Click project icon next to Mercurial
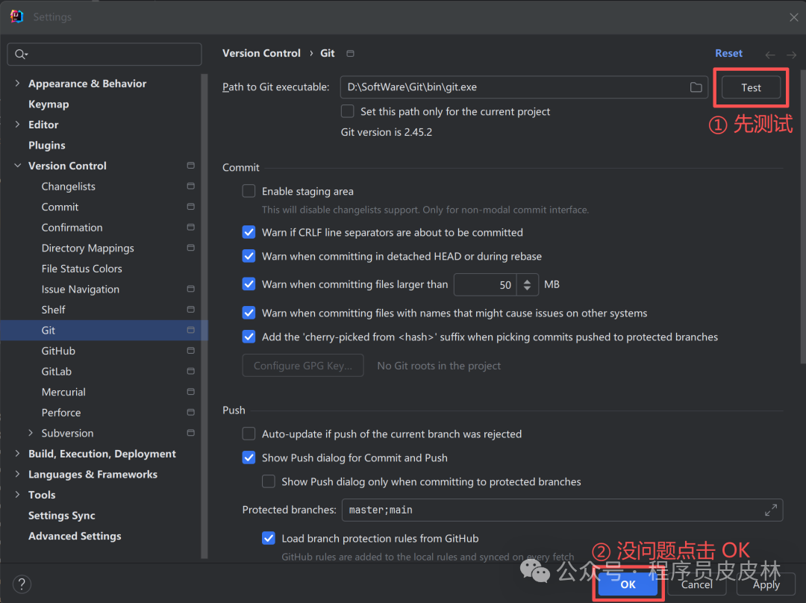The height and width of the screenshot is (603, 806). [x=191, y=392]
